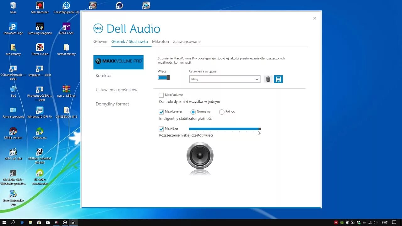This screenshot has height=226, width=402.
Task: Switch to the Główne tab
Action: pos(100,41)
